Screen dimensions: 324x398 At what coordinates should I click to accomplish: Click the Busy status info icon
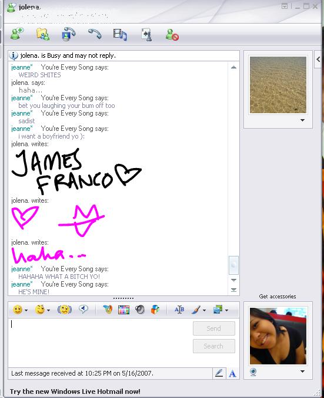point(14,55)
